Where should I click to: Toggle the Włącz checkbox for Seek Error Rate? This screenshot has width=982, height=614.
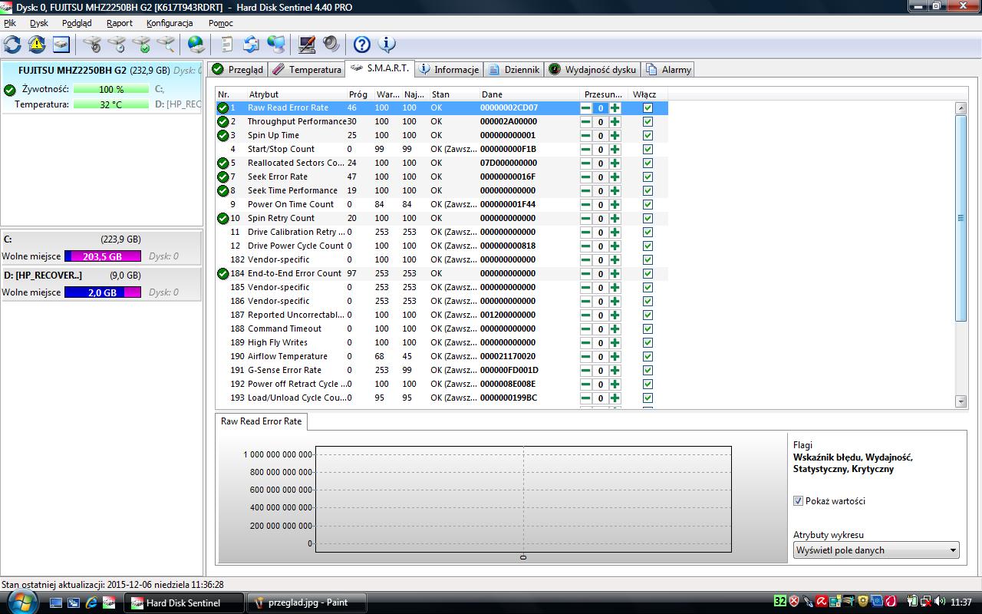pyautogui.click(x=648, y=177)
